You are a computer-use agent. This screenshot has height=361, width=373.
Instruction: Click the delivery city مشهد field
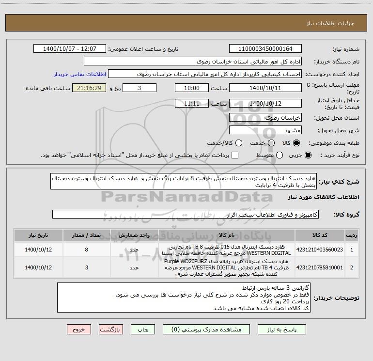click(x=265, y=130)
